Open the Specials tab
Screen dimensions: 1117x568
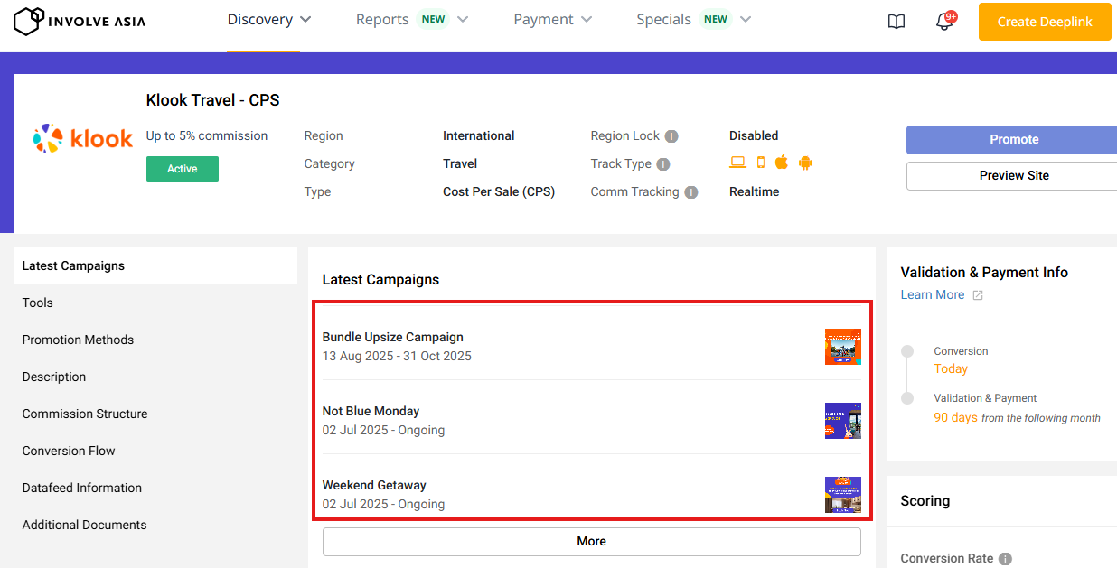(x=663, y=20)
